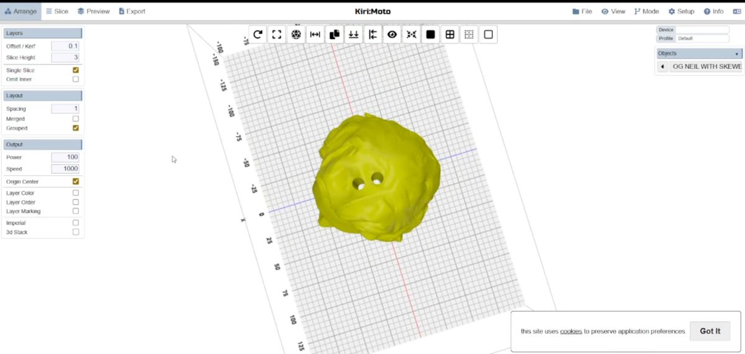Open the Export tab

[x=132, y=11]
